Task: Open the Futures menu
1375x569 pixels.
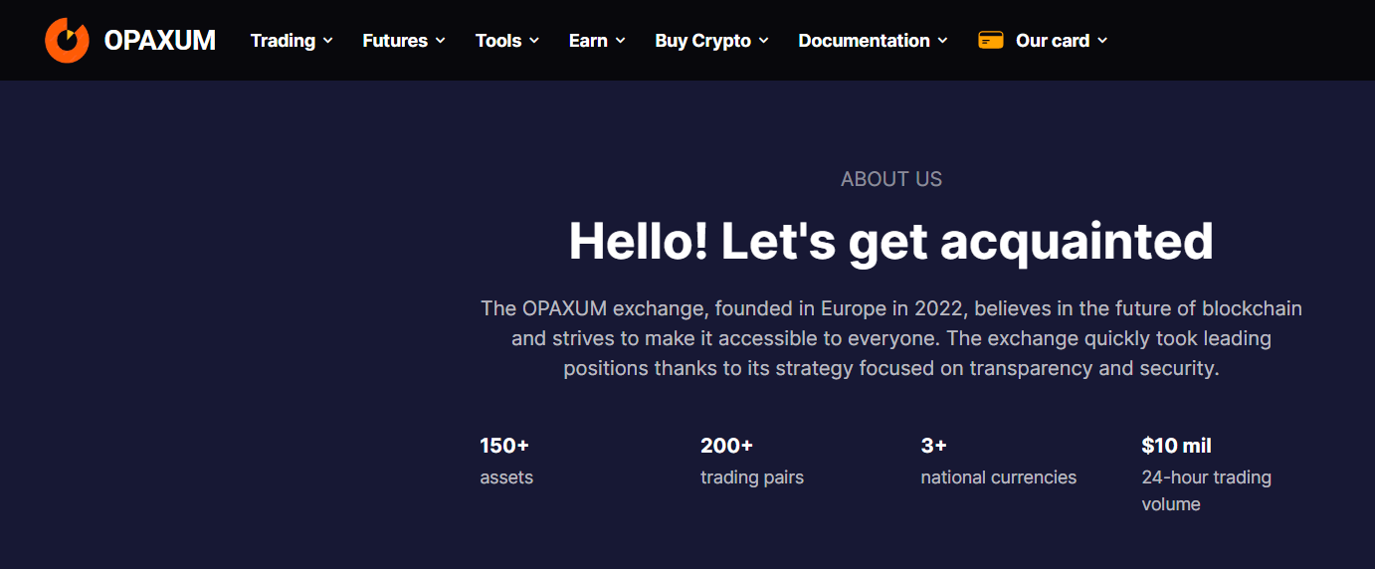Action: tap(404, 41)
